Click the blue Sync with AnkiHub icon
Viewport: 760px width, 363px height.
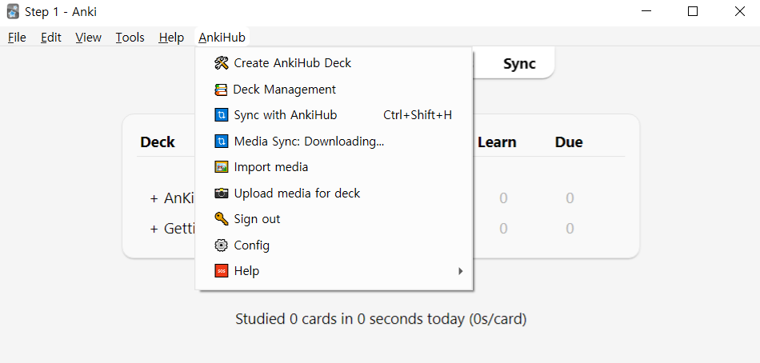tap(221, 115)
